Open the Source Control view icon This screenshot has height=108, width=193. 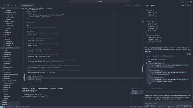(11, 5)
